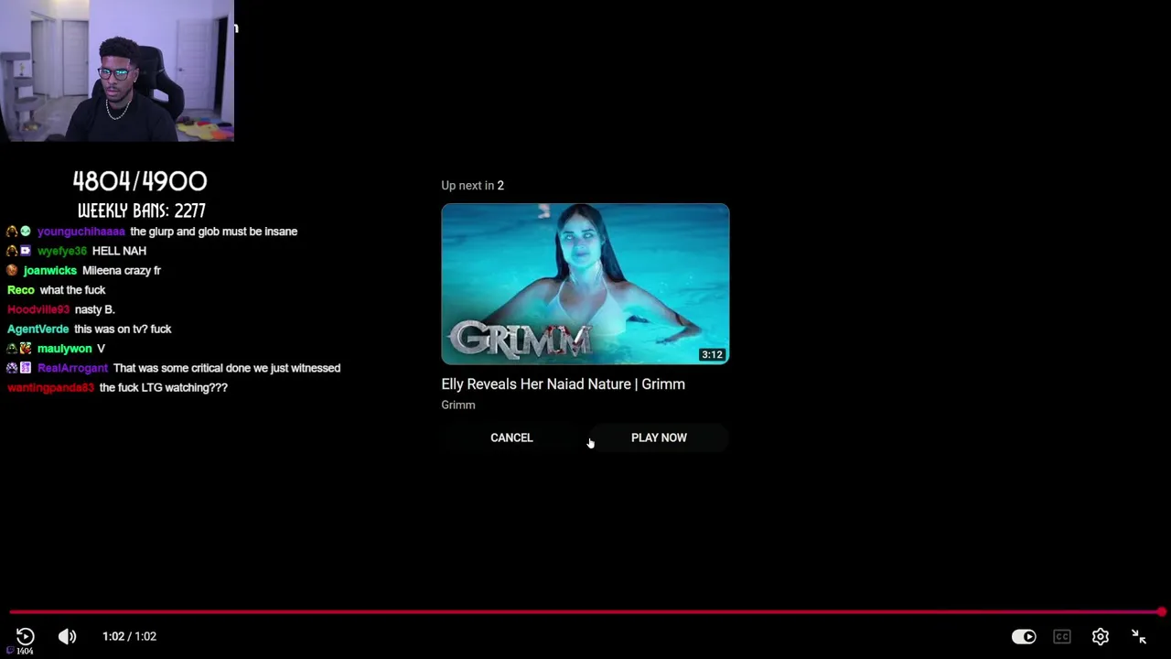Click WEEKLY BANS: 2277 text

[142, 211]
